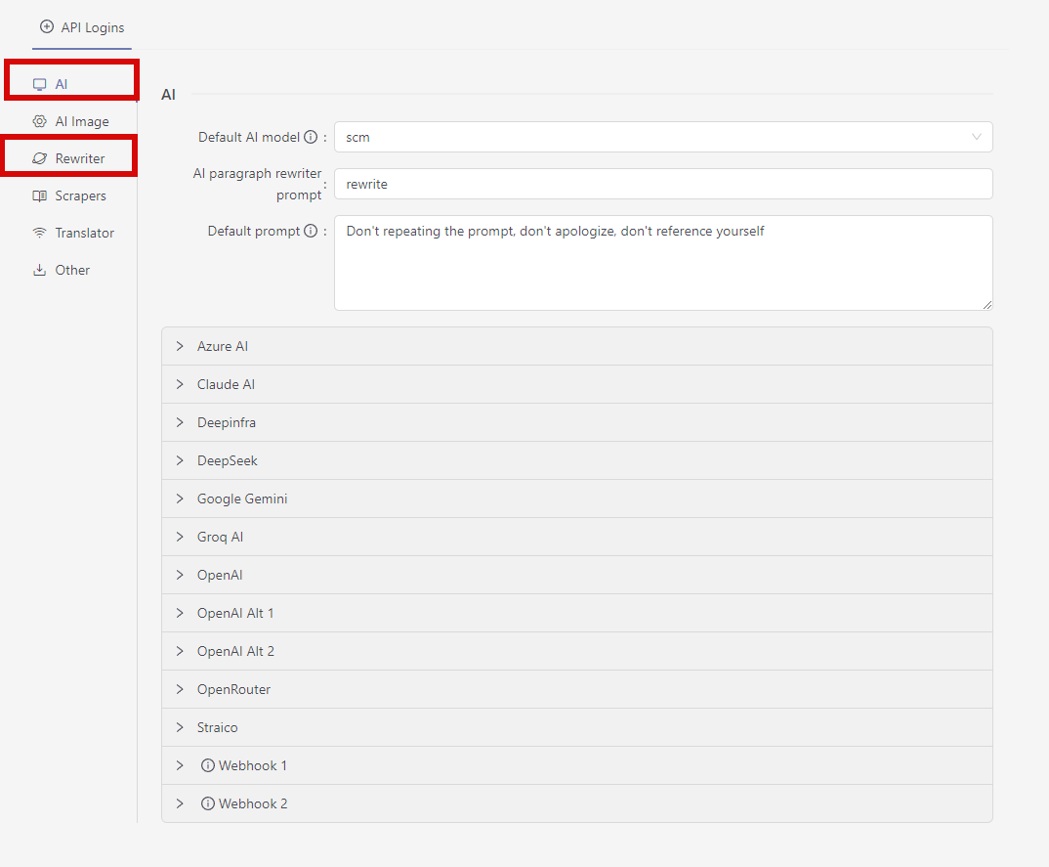Image resolution: width=1049 pixels, height=867 pixels.
Task: Switch to the API Logins tab
Action: click(83, 27)
